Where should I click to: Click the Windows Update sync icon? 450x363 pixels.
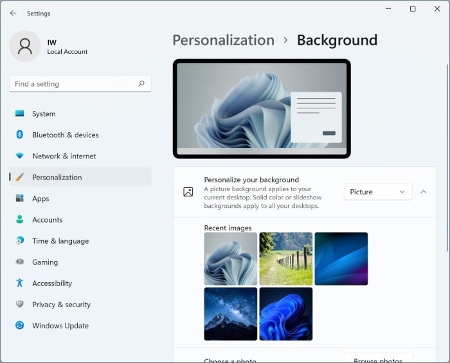click(x=19, y=325)
